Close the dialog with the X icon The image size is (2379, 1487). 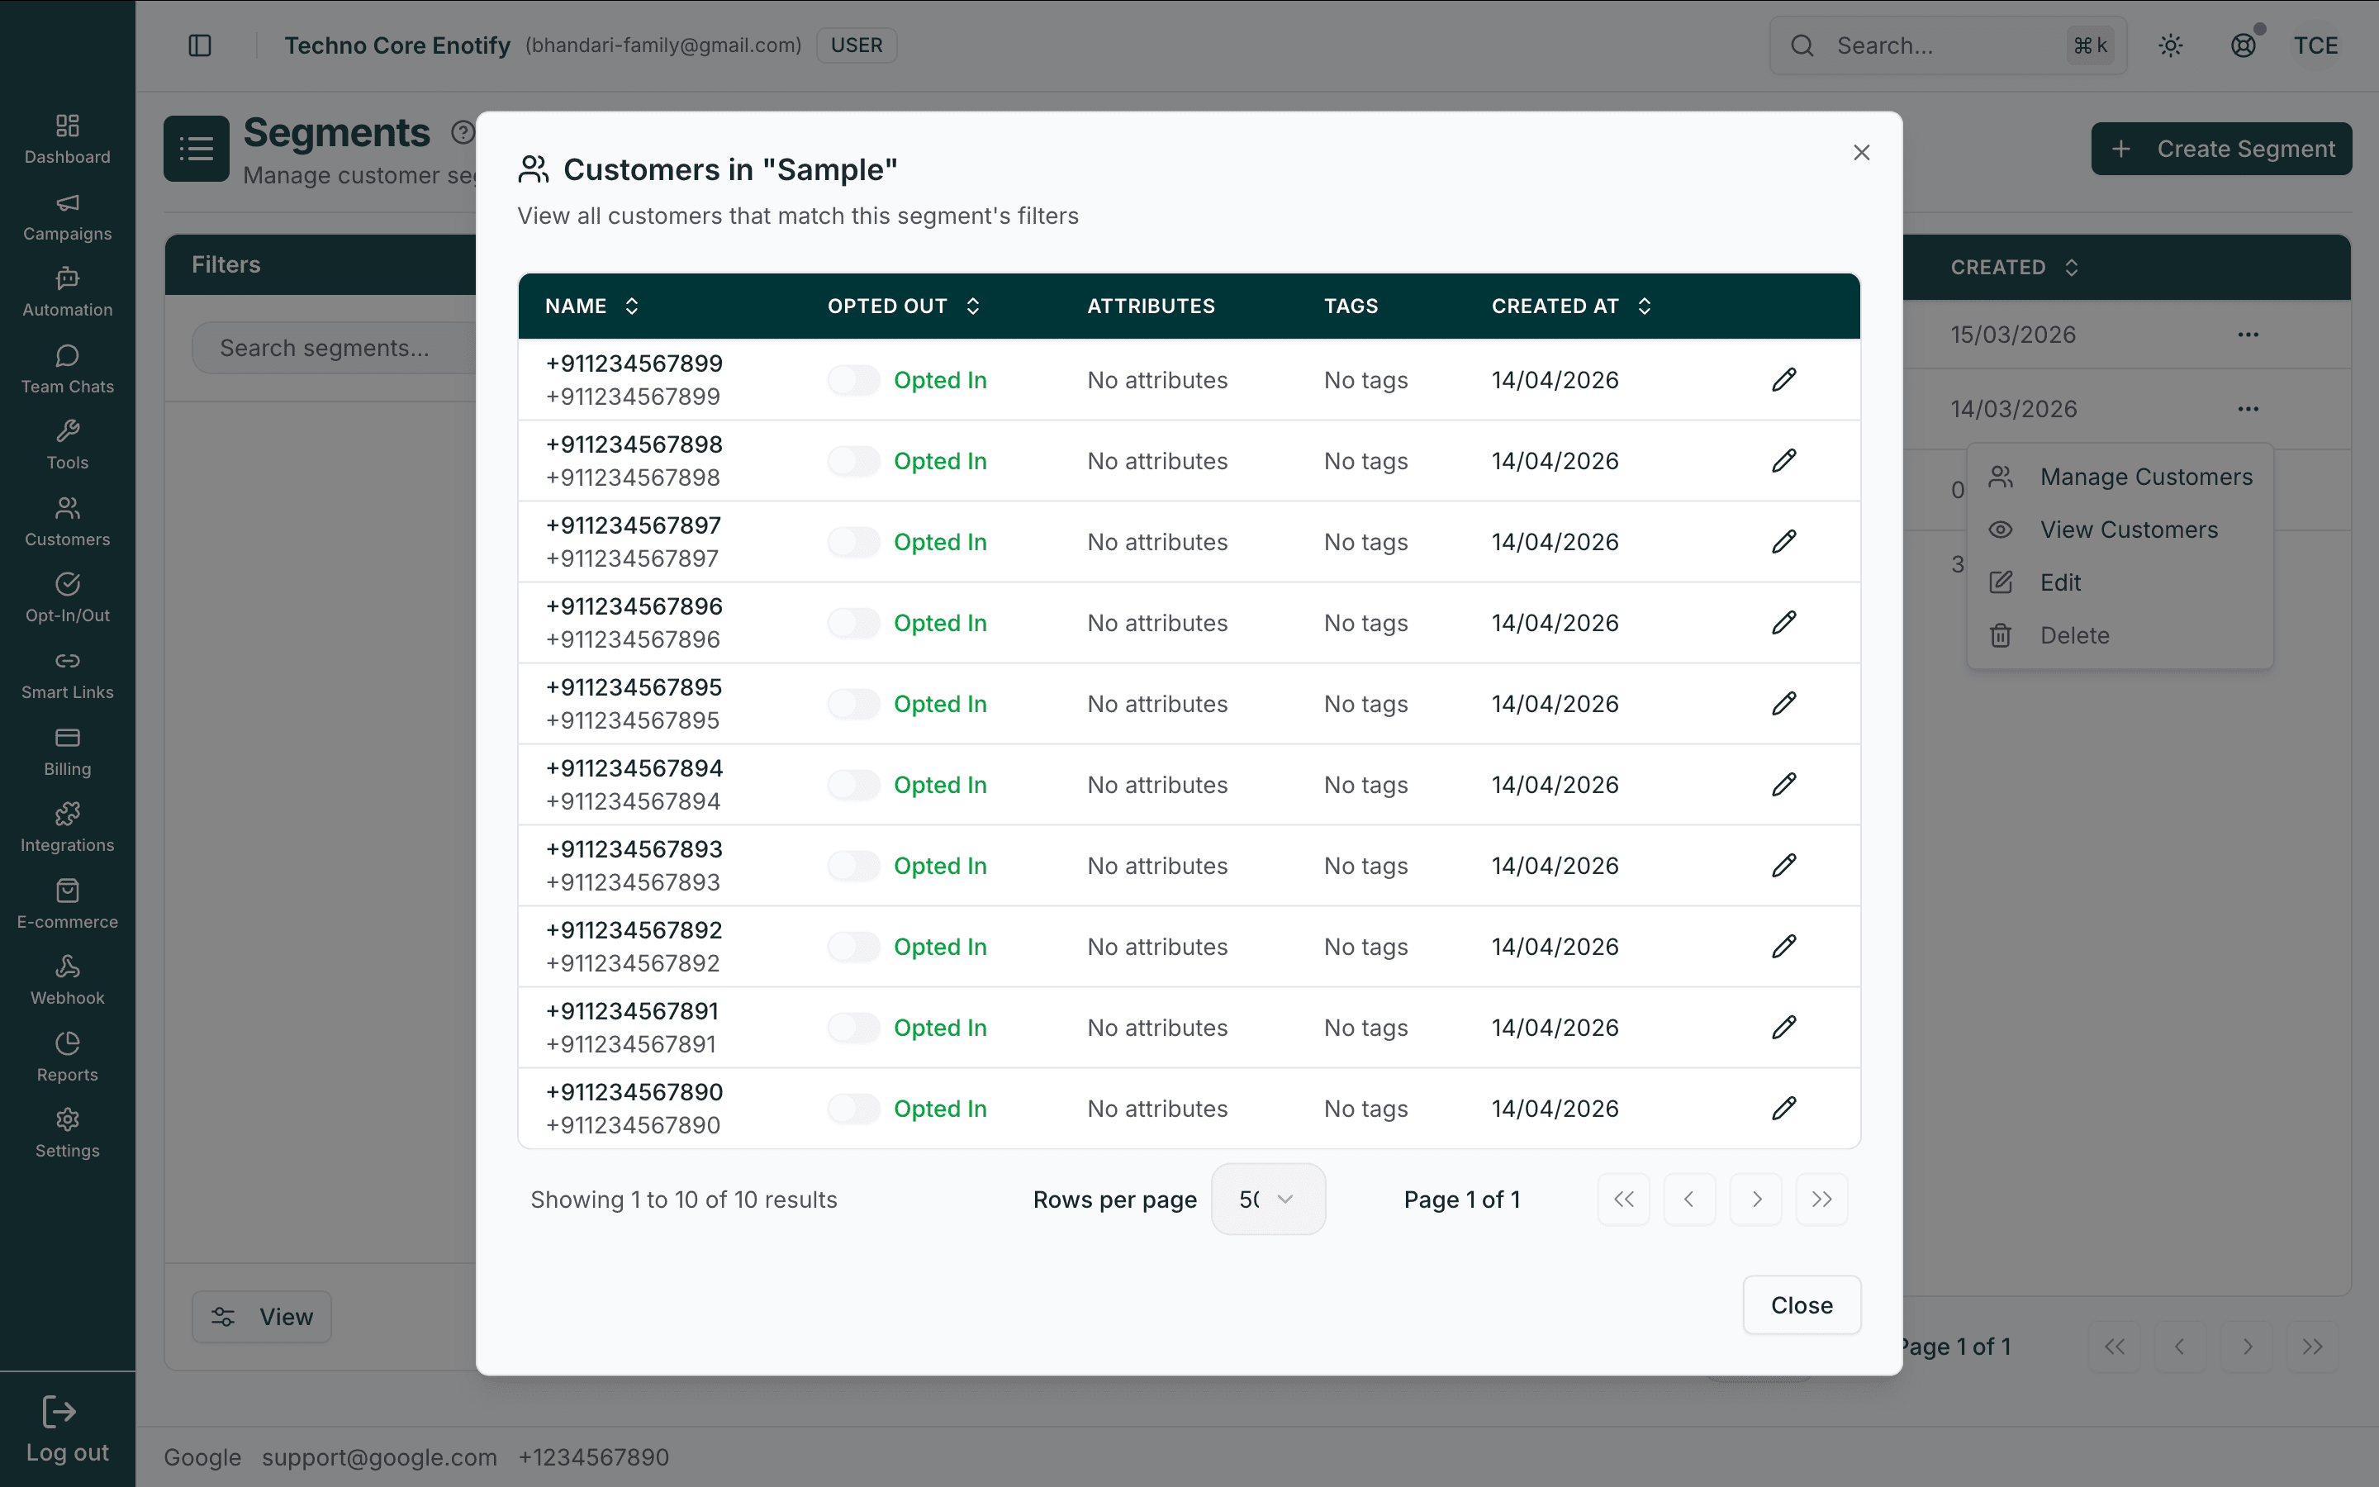[1861, 153]
